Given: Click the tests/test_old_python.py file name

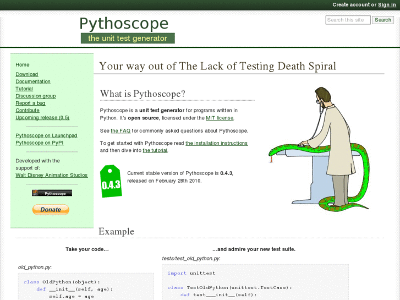Looking at the screenshot, I should (x=191, y=259).
